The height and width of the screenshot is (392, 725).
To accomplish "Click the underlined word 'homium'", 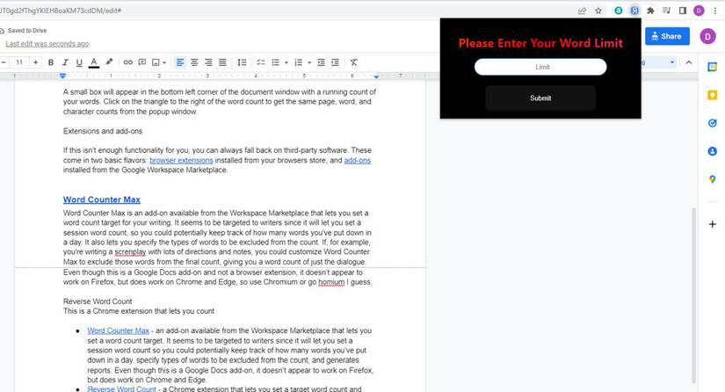I will tap(331, 282).
